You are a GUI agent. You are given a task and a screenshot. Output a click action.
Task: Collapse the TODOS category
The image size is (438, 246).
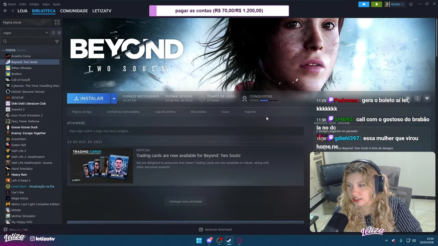point(3,50)
